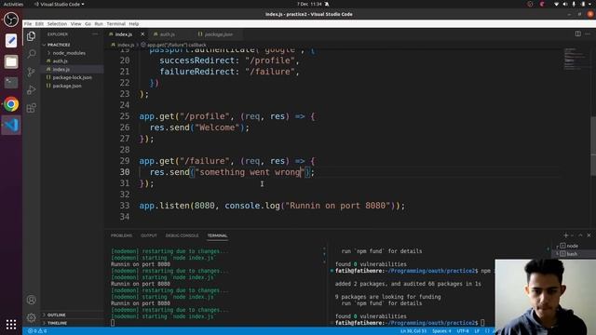This screenshot has height=335, width=596.
Task: Click the Visual Studio Code dock icon
Action: click(10, 125)
